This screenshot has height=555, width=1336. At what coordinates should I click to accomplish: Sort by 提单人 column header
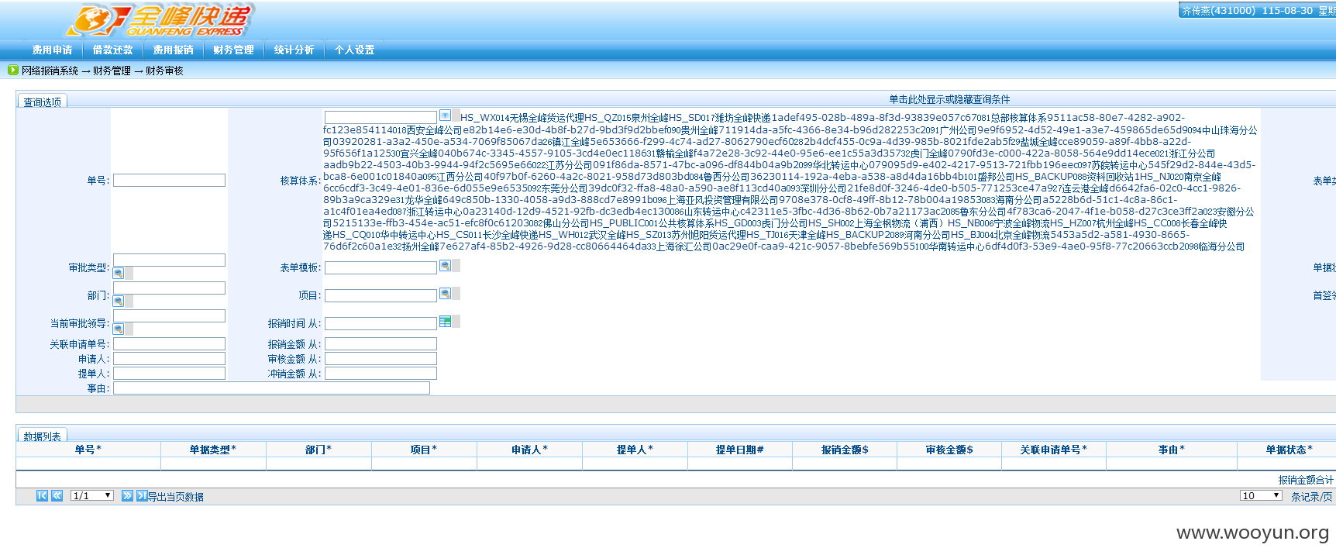click(635, 450)
